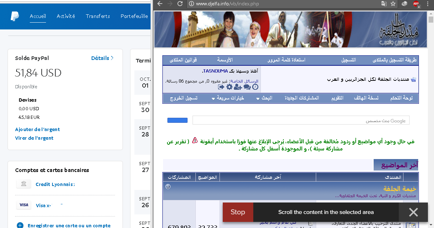Image resolution: width=434 pixels, height=228 pixels.
Task: Click the Google custom search field
Action: click(301, 120)
